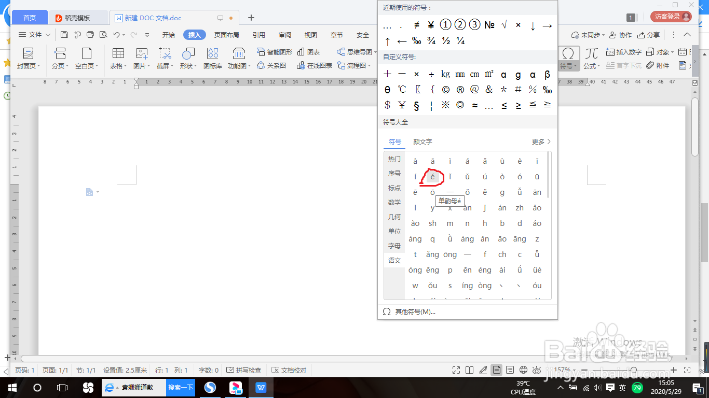
Task: Insert 附件 attachment
Action: point(658,66)
